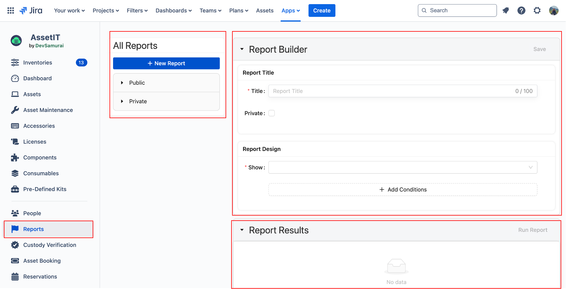566x289 pixels.
Task: Expand the Private reports group
Action: (x=122, y=102)
